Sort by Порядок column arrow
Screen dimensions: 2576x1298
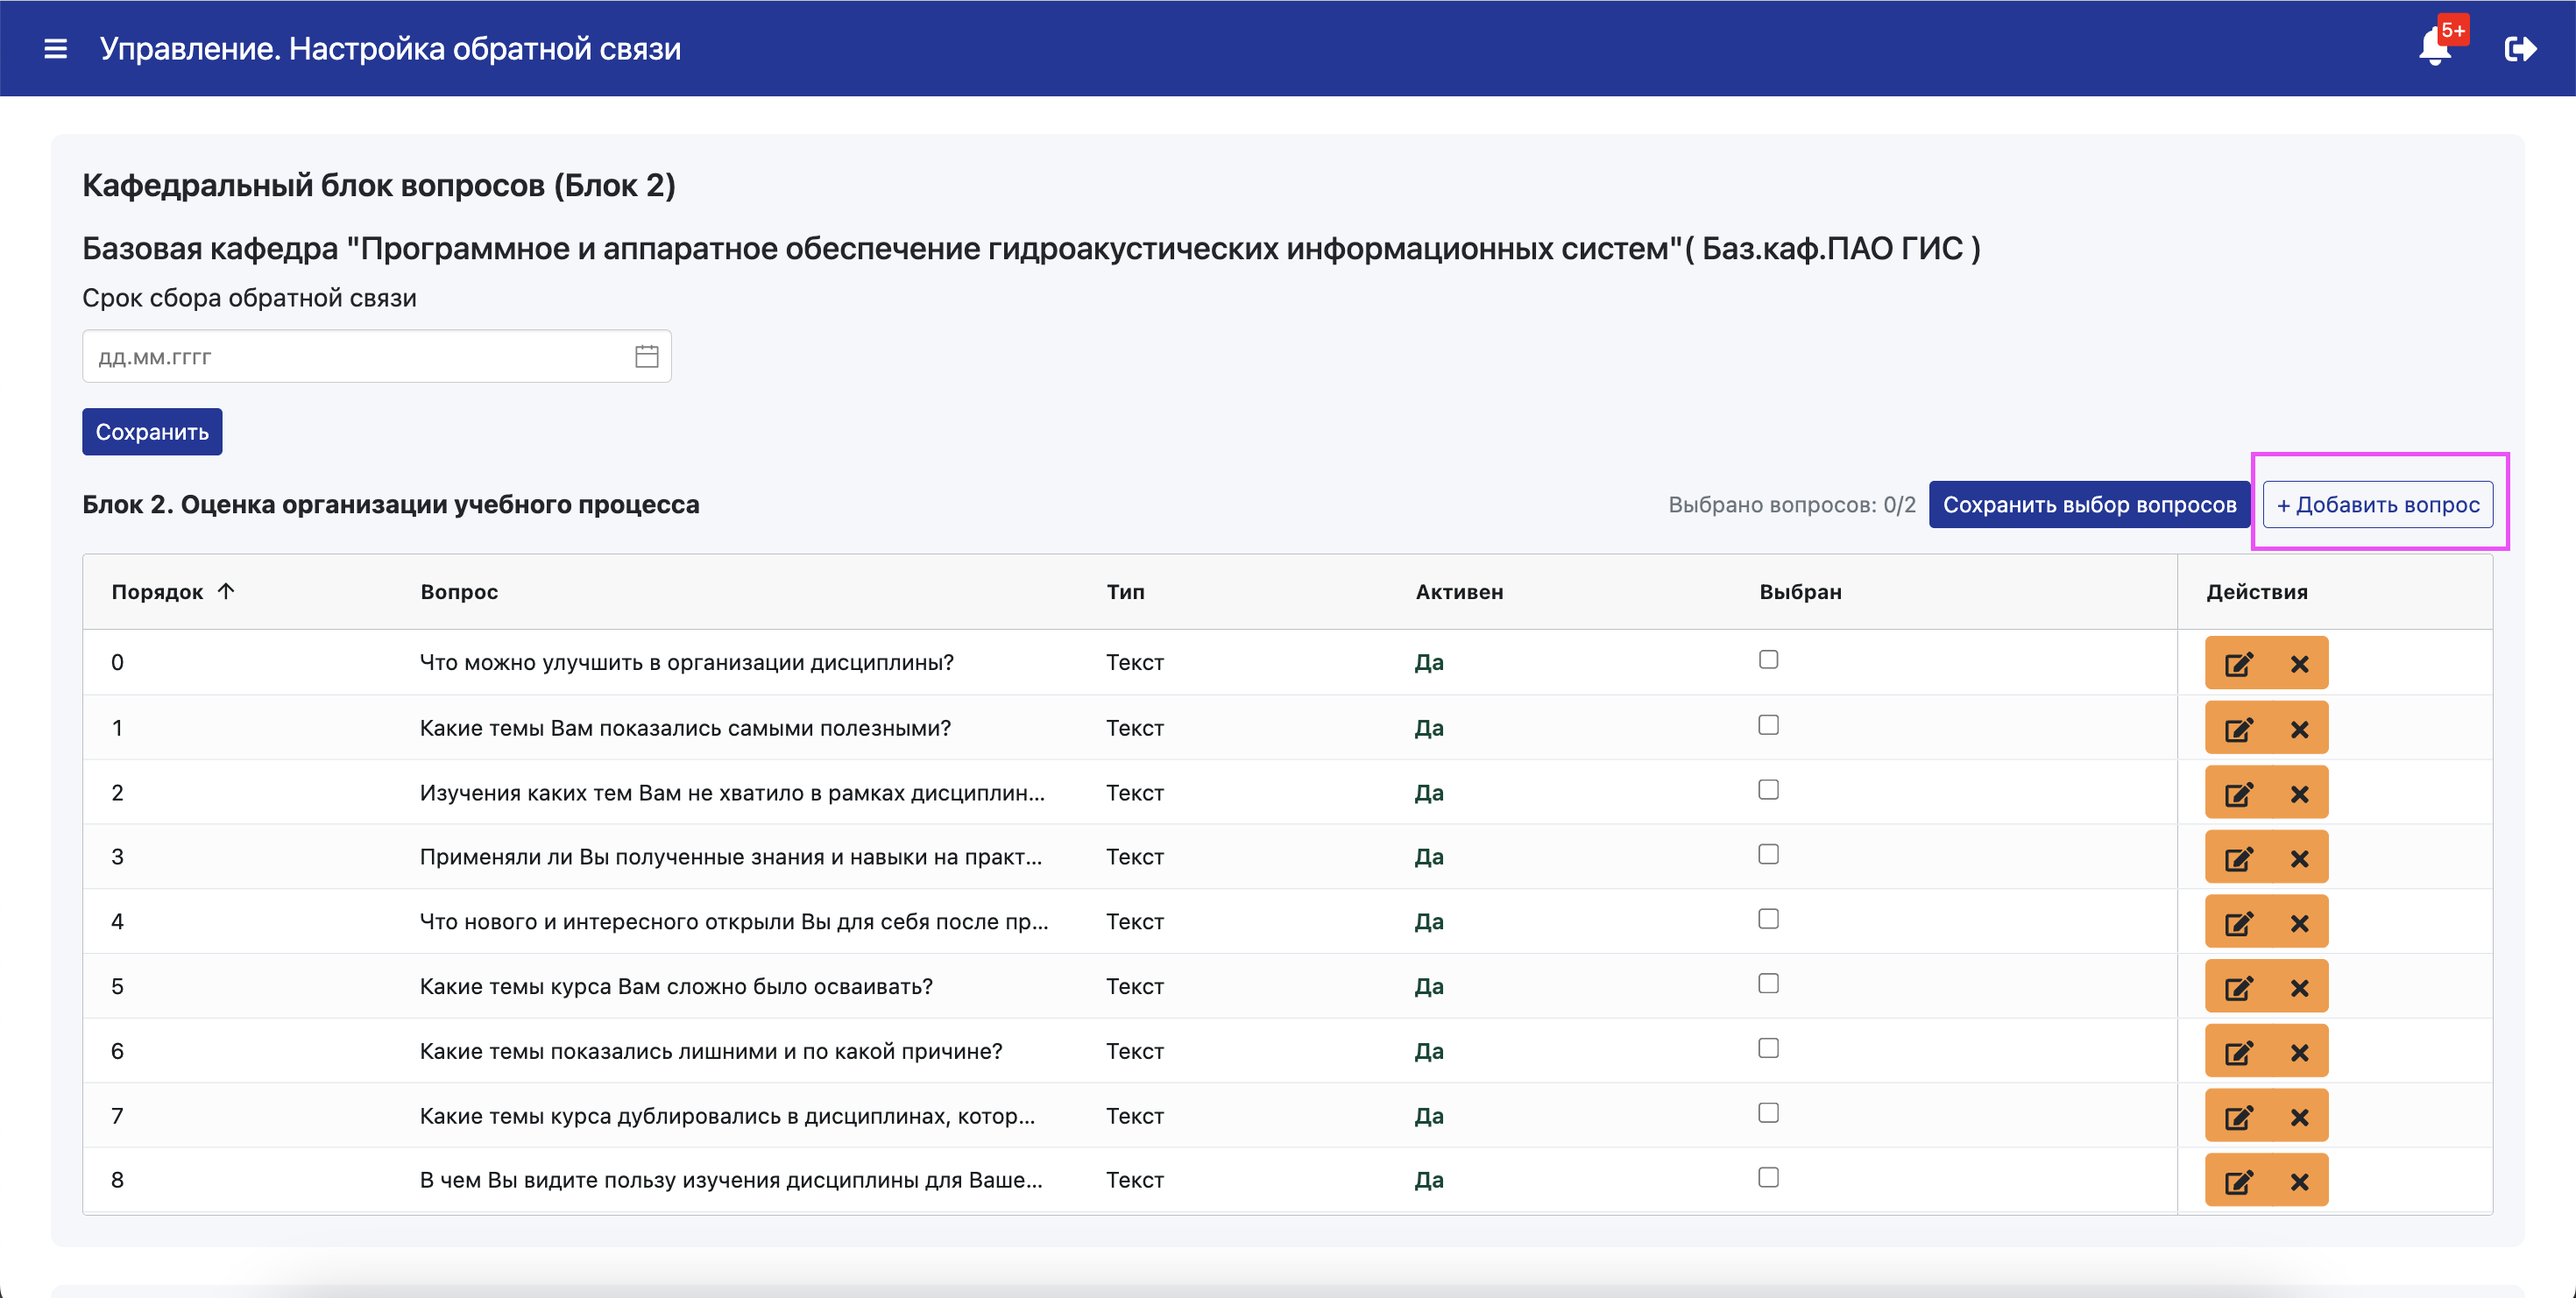click(226, 590)
